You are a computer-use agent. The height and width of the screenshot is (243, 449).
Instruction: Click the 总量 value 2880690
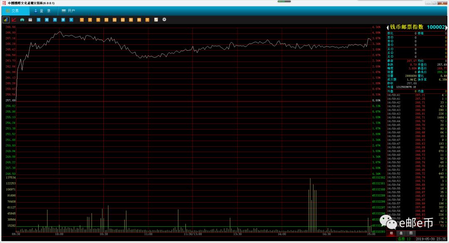click(x=411, y=76)
